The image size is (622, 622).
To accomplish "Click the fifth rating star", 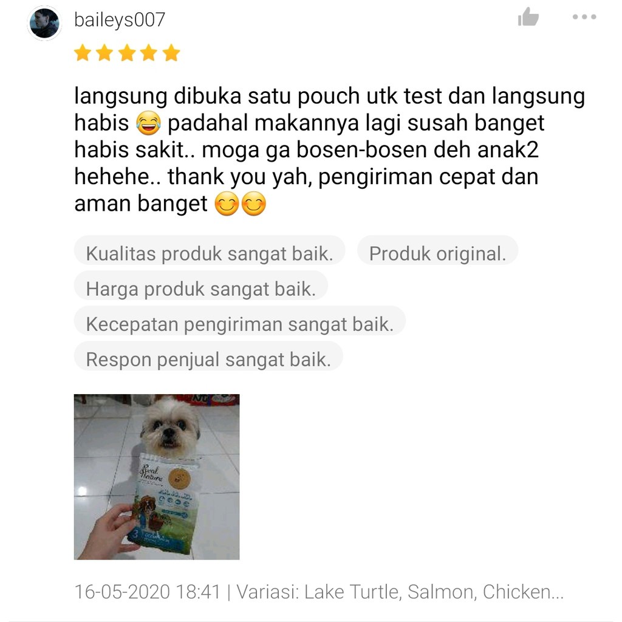I will 171,53.
